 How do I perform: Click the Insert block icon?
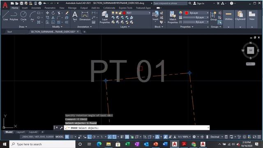point(155,16)
